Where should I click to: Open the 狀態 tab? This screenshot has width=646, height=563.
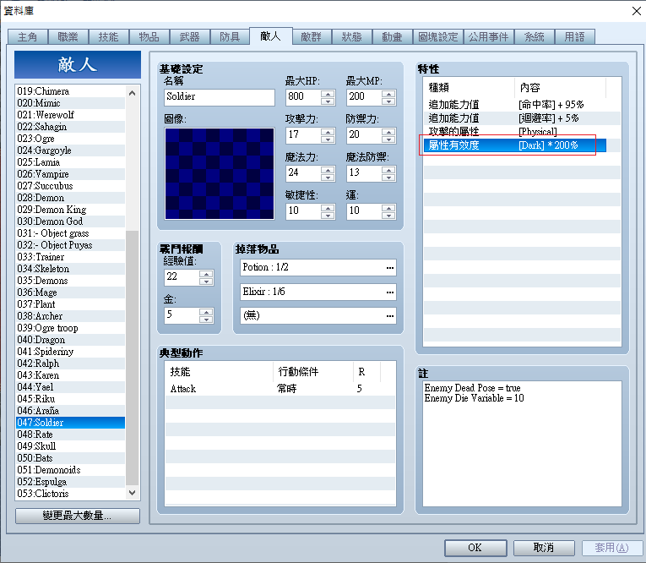[351, 37]
